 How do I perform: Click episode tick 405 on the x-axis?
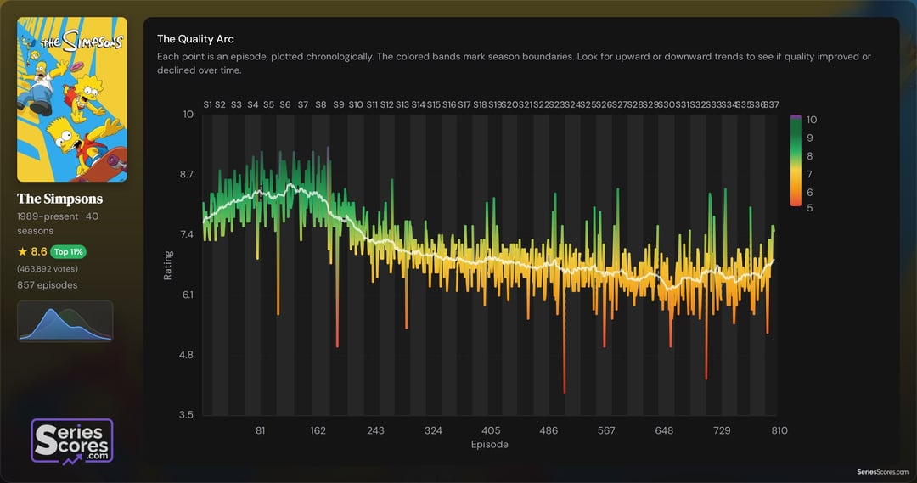[x=491, y=430]
